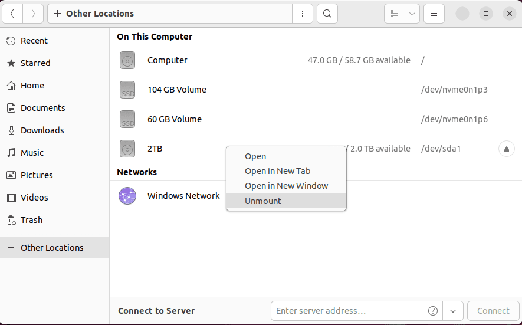Click the Pictures icon in sidebar
This screenshot has width=522, height=325.
coord(11,175)
